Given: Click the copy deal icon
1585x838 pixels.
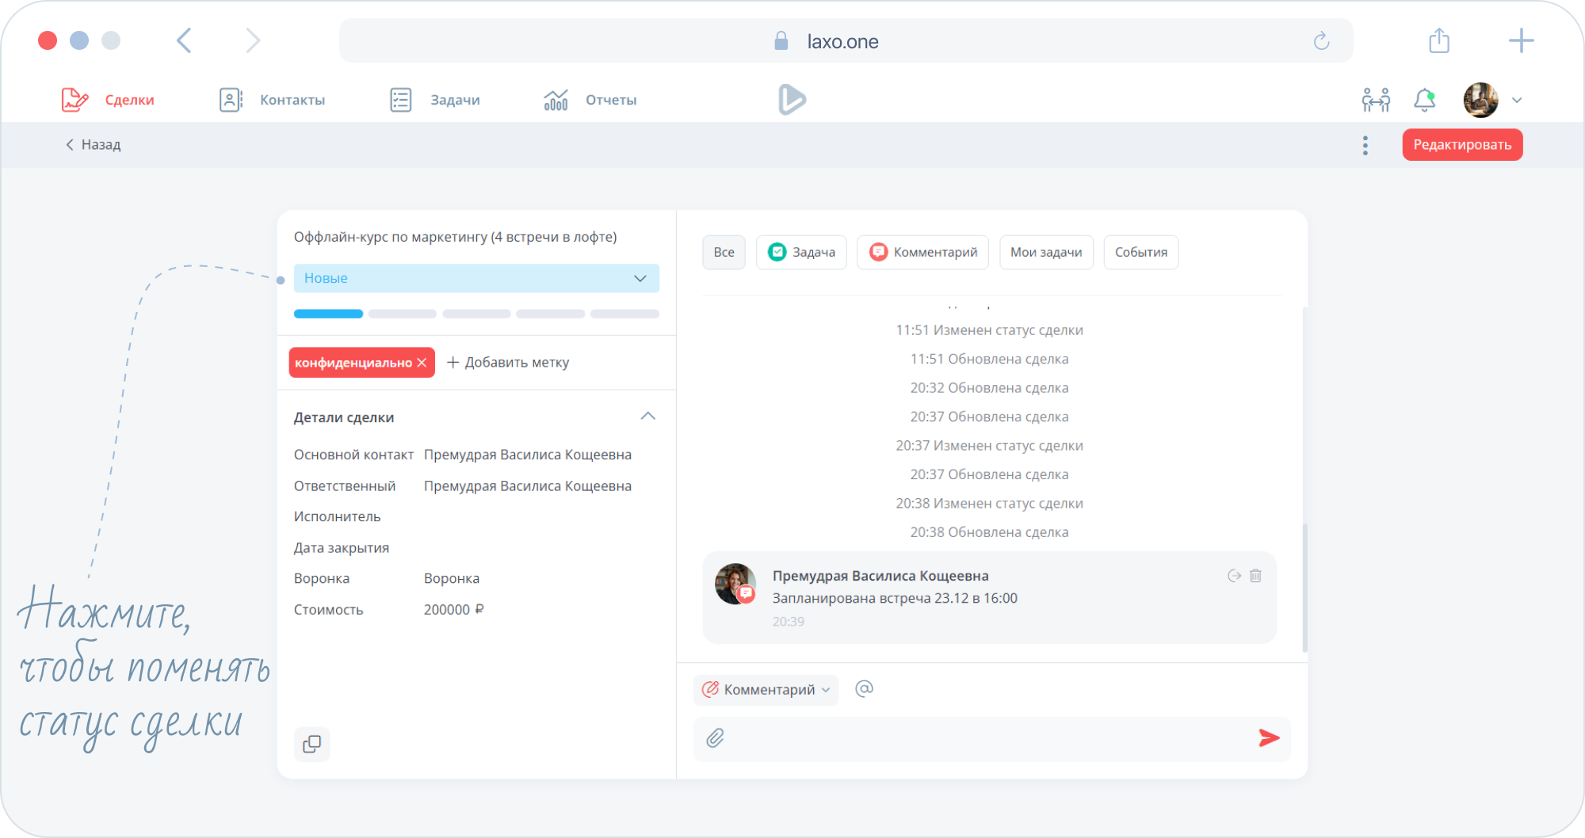Looking at the screenshot, I should [312, 744].
